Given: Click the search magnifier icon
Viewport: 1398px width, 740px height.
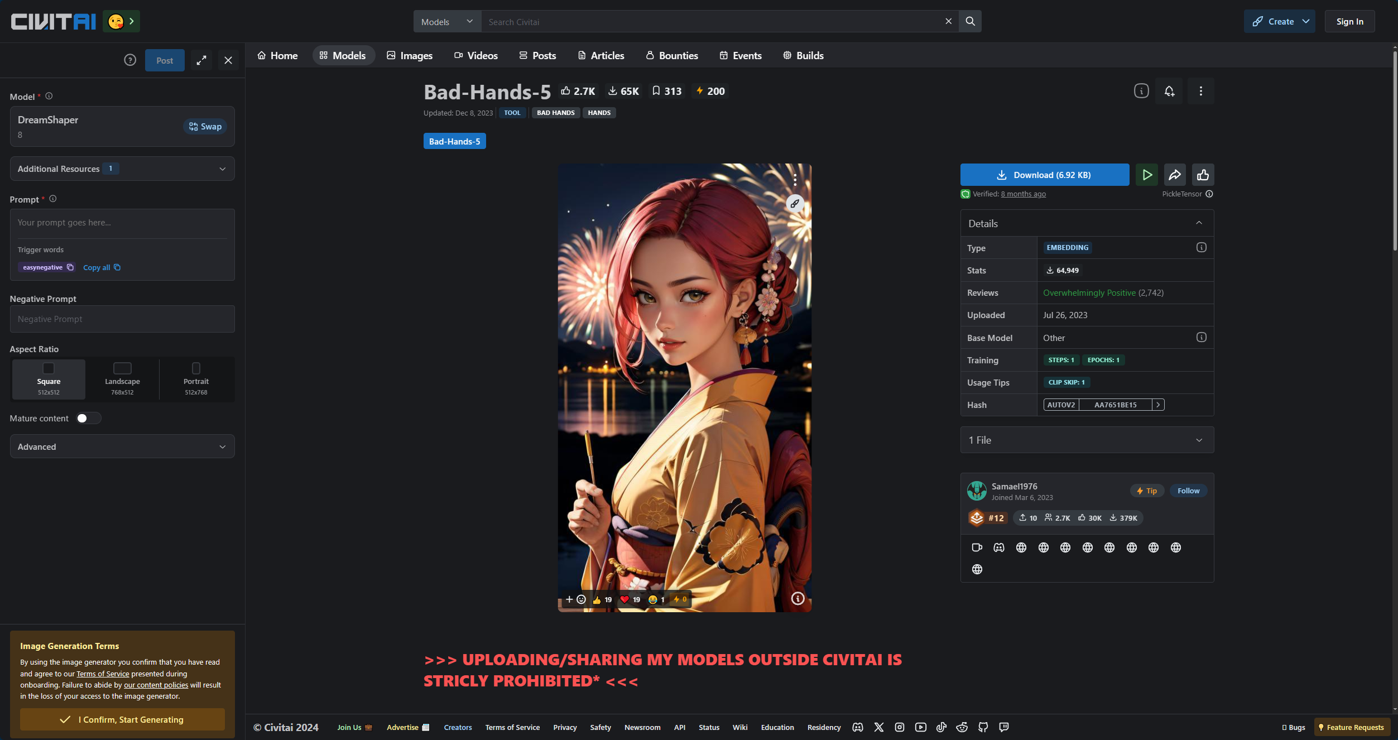Looking at the screenshot, I should pyautogui.click(x=970, y=21).
